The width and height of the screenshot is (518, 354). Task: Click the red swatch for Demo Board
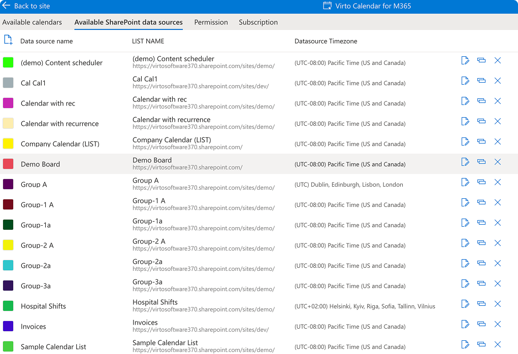coord(8,164)
